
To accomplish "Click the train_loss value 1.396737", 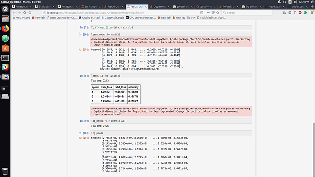I will coord(105,92).
